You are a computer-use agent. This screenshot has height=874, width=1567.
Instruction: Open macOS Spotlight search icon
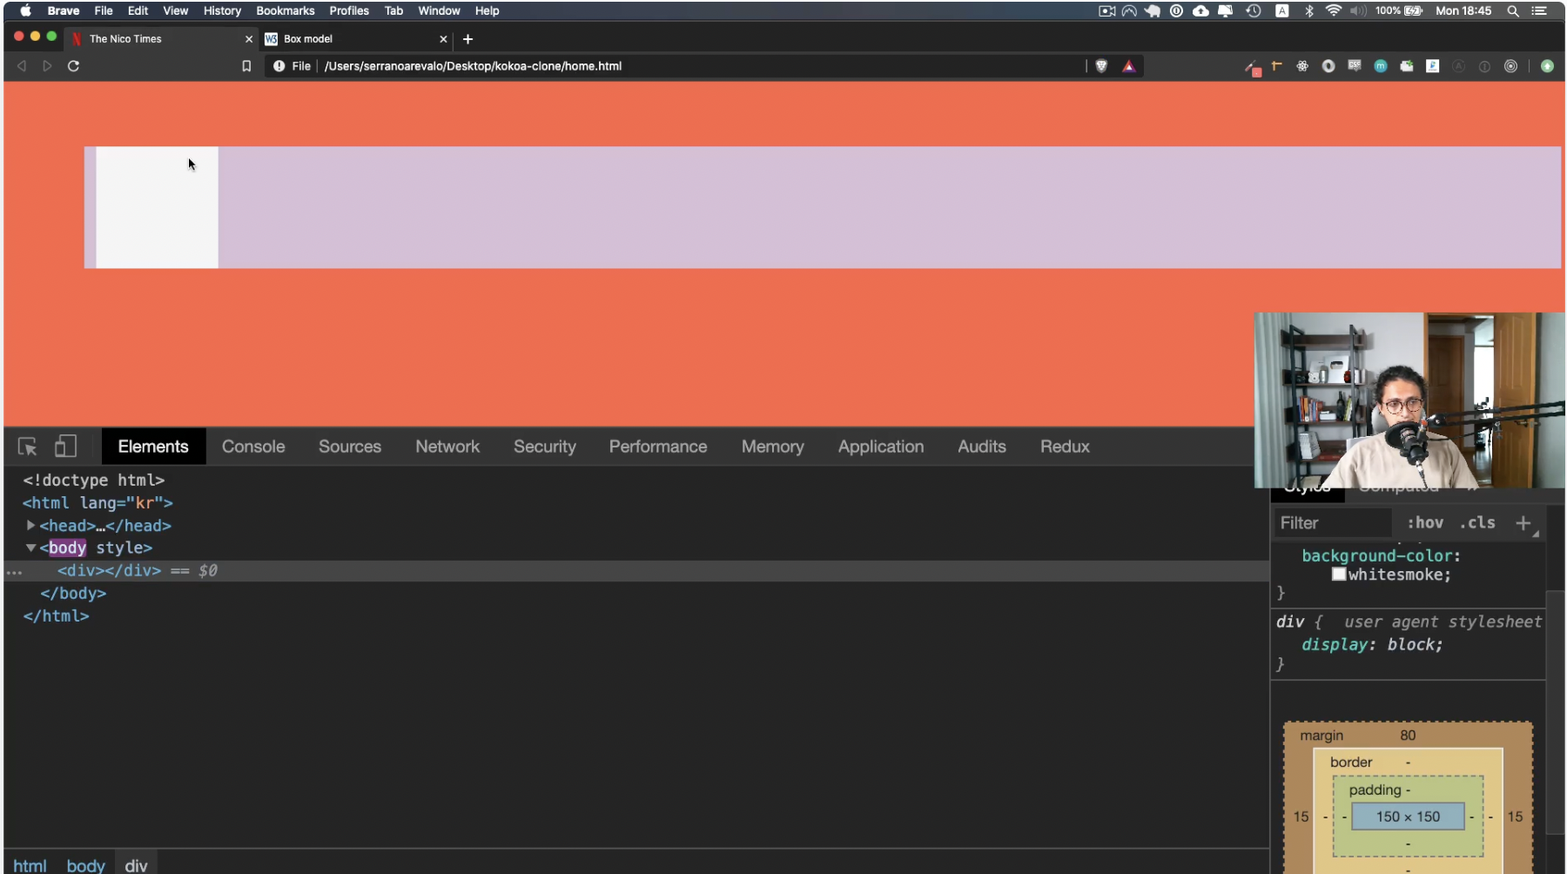click(1513, 11)
